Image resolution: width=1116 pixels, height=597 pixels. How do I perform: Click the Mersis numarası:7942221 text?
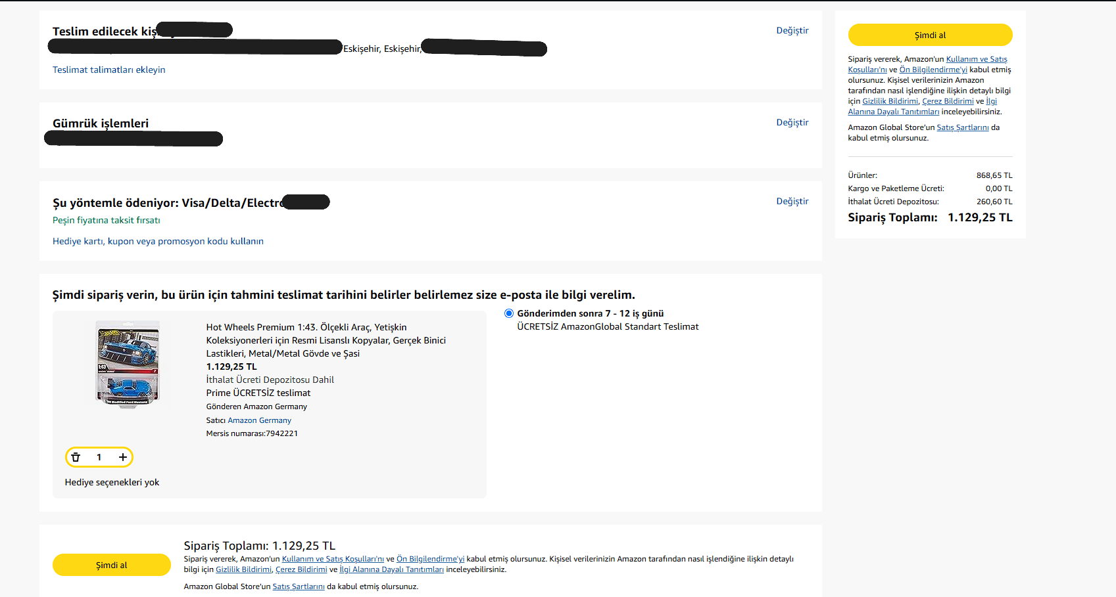point(252,433)
